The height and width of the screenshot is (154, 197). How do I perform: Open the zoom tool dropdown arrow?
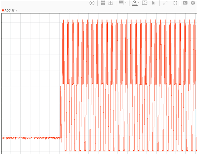point(139,2)
